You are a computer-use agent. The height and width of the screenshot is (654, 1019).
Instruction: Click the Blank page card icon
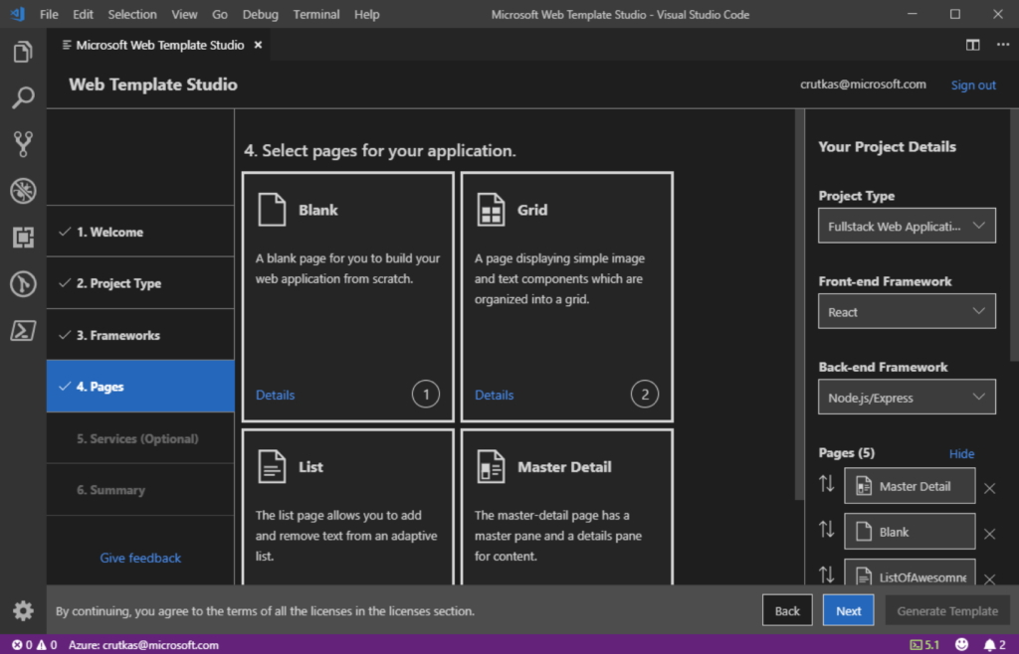(272, 210)
